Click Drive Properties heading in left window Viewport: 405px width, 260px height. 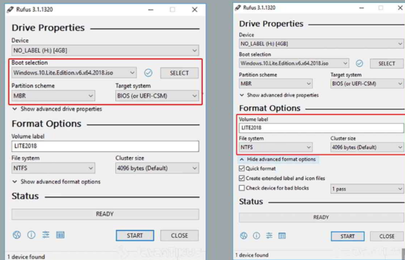48,28
